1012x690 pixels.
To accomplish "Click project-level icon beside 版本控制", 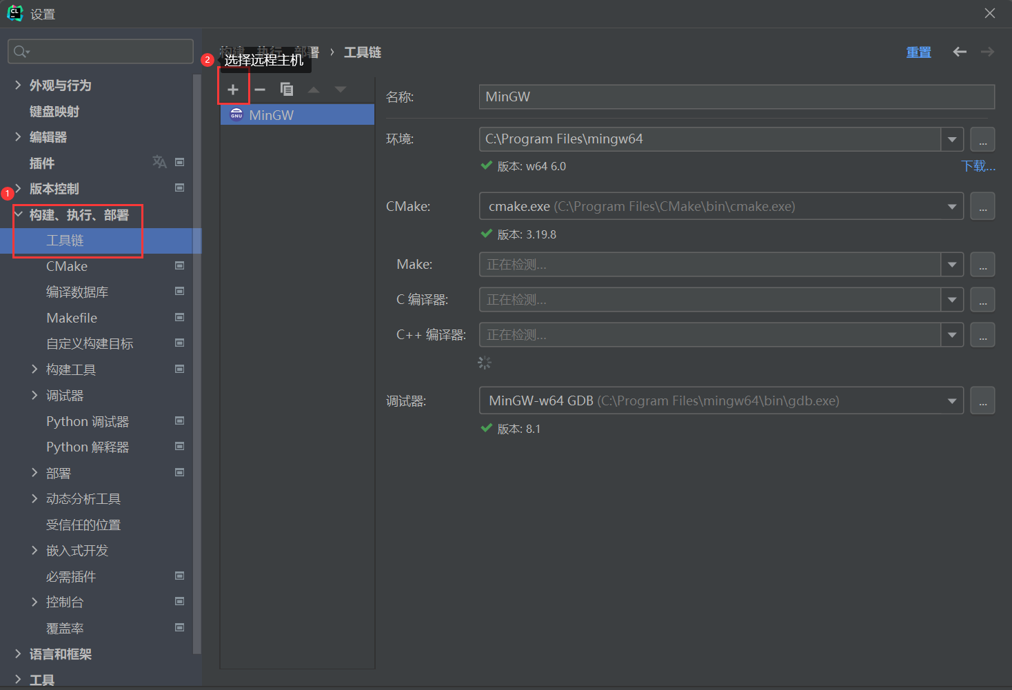I will click(x=180, y=187).
